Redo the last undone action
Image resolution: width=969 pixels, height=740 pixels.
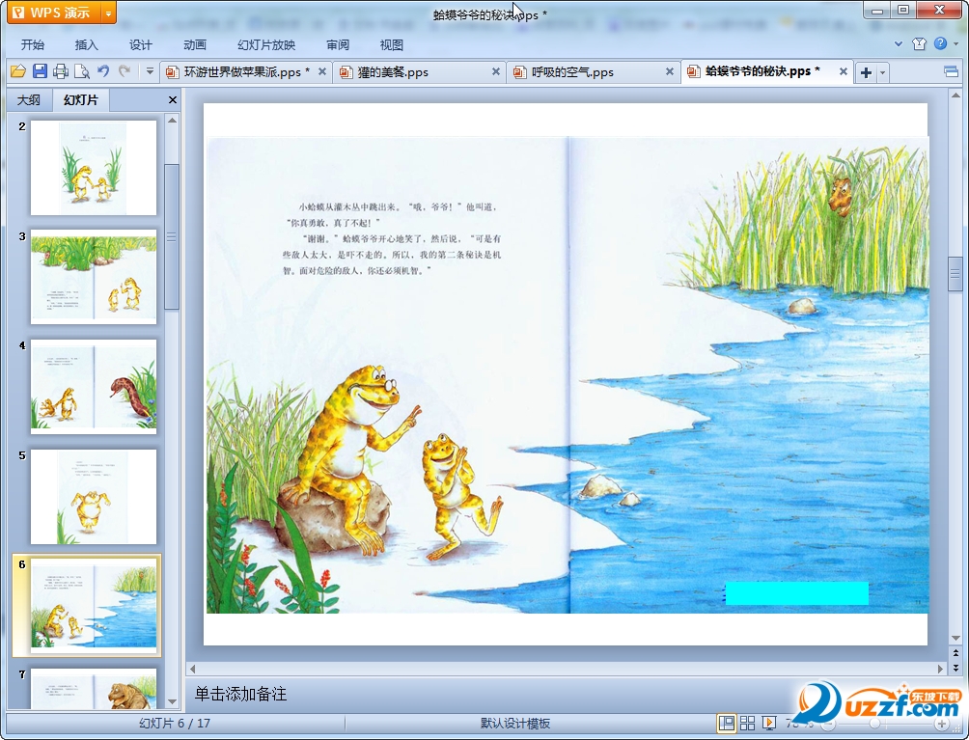(x=125, y=71)
